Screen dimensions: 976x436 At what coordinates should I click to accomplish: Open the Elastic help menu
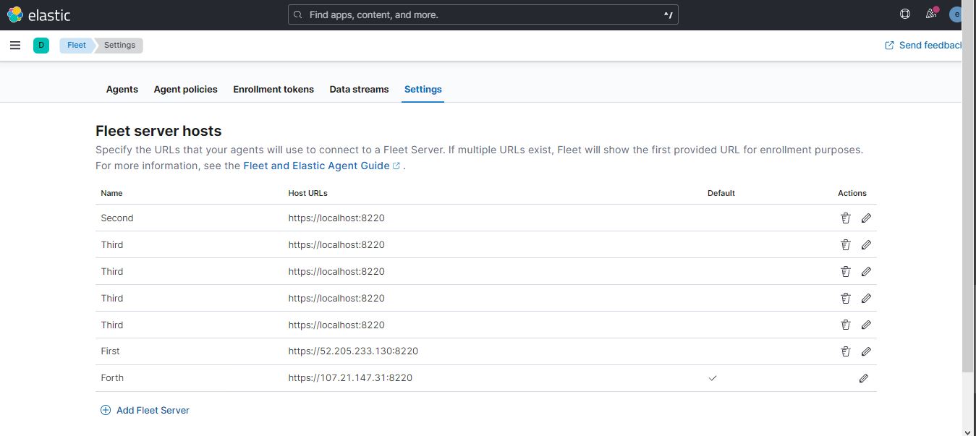pos(904,14)
